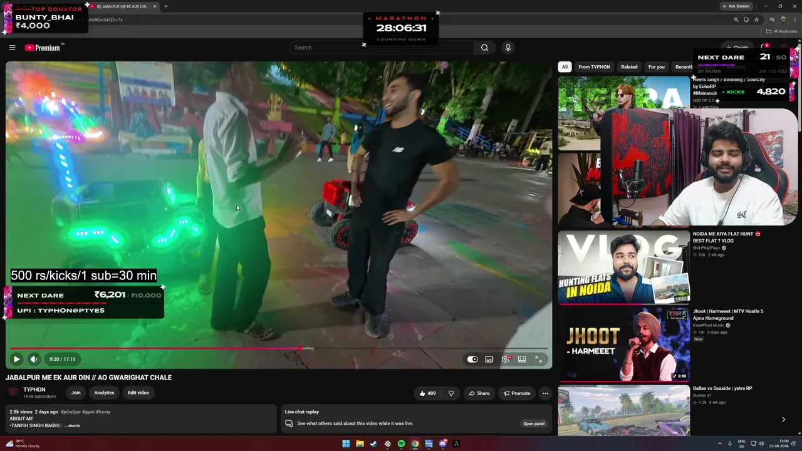This screenshot has width=802, height=451.
Task: Play the paused video
Action: (x=16, y=359)
